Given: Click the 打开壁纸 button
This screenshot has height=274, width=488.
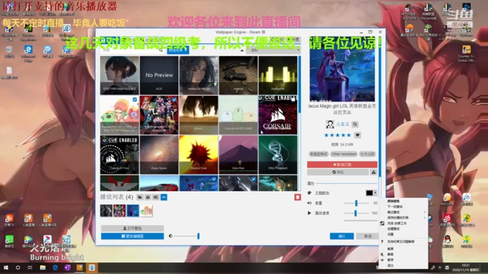Looking at the screenshot, I should [132, 229].
